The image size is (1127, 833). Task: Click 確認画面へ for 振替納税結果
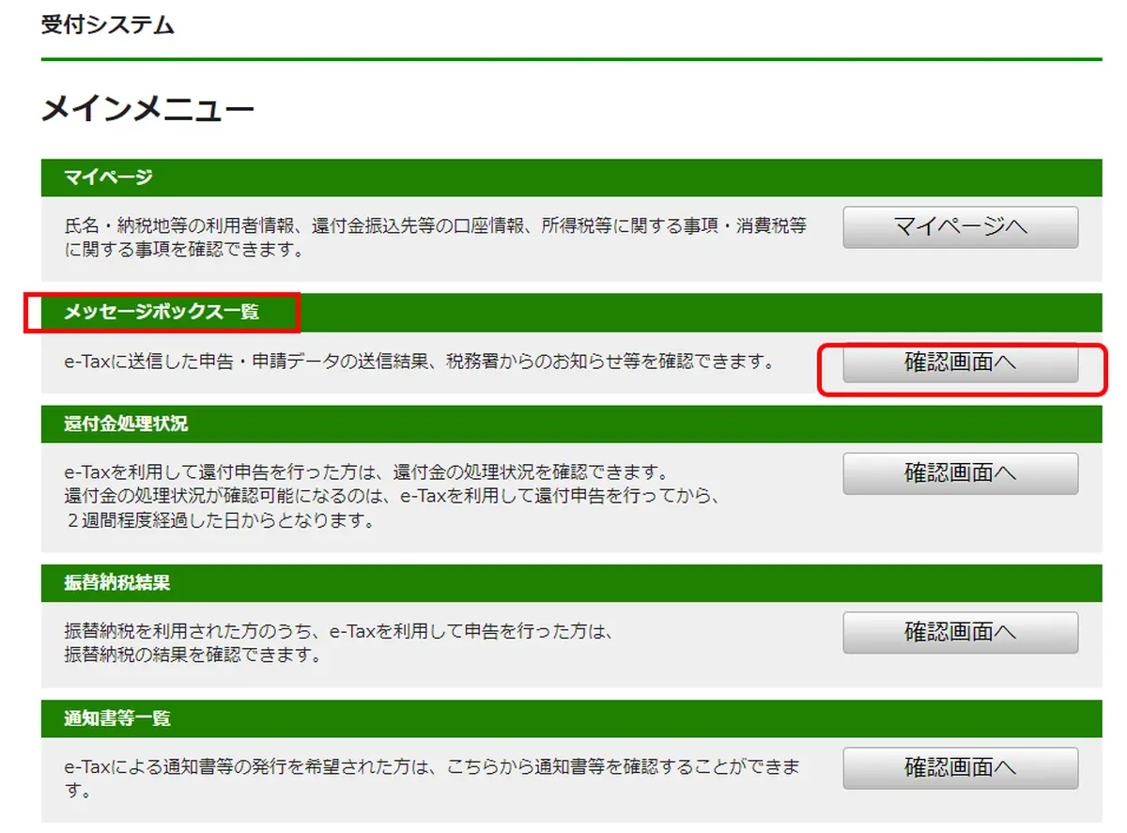(960, 632)
